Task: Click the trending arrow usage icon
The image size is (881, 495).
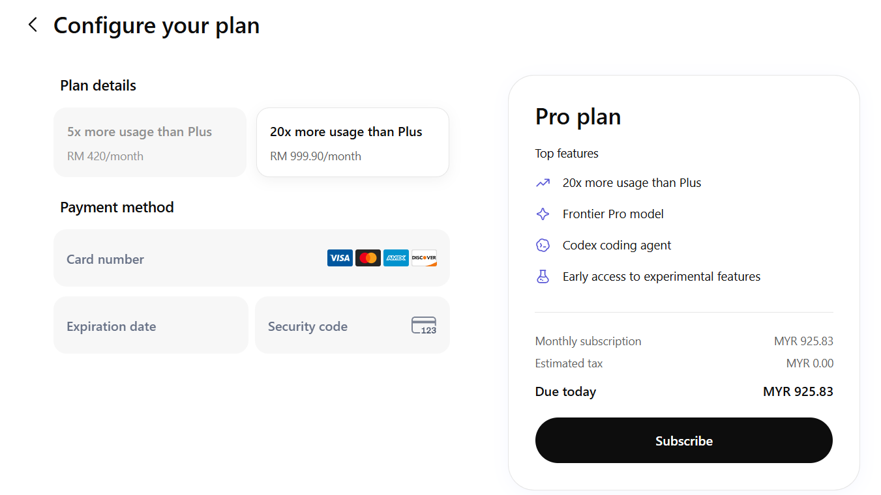Action: tap(543, 183)
